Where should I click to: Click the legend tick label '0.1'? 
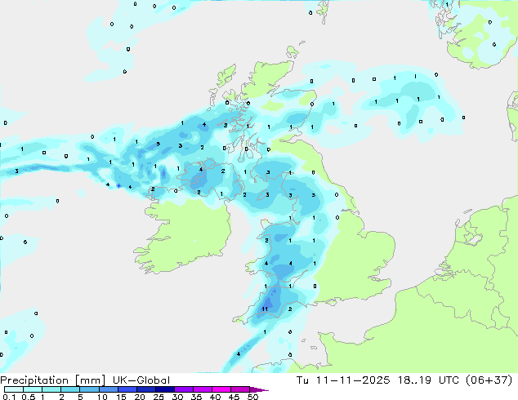[x=9, y=397]
